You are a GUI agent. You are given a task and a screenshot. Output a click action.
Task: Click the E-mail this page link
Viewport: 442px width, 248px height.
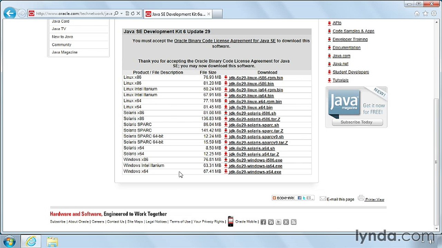340,199
